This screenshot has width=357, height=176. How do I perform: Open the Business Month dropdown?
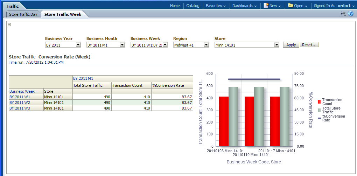point(122,45)
